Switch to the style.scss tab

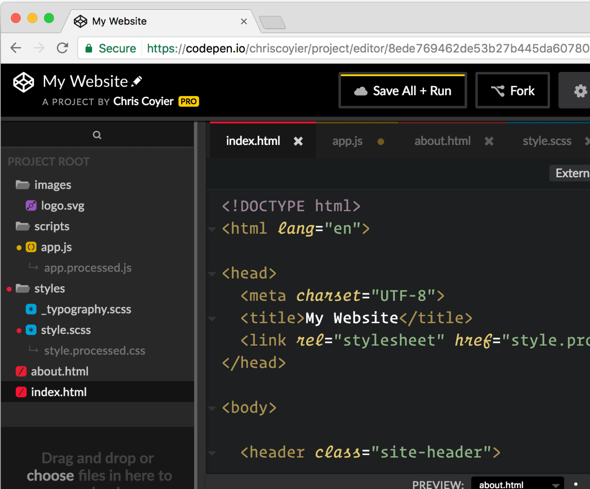pyautogui.click(x=547, y=141)
